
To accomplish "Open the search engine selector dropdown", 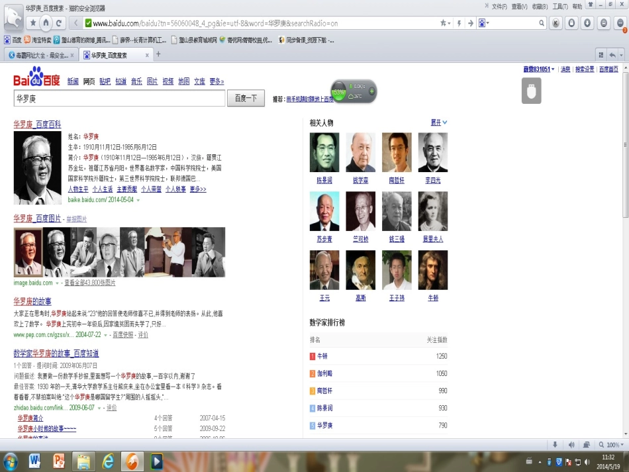I will pyautogui.click(x=484, y=23).
